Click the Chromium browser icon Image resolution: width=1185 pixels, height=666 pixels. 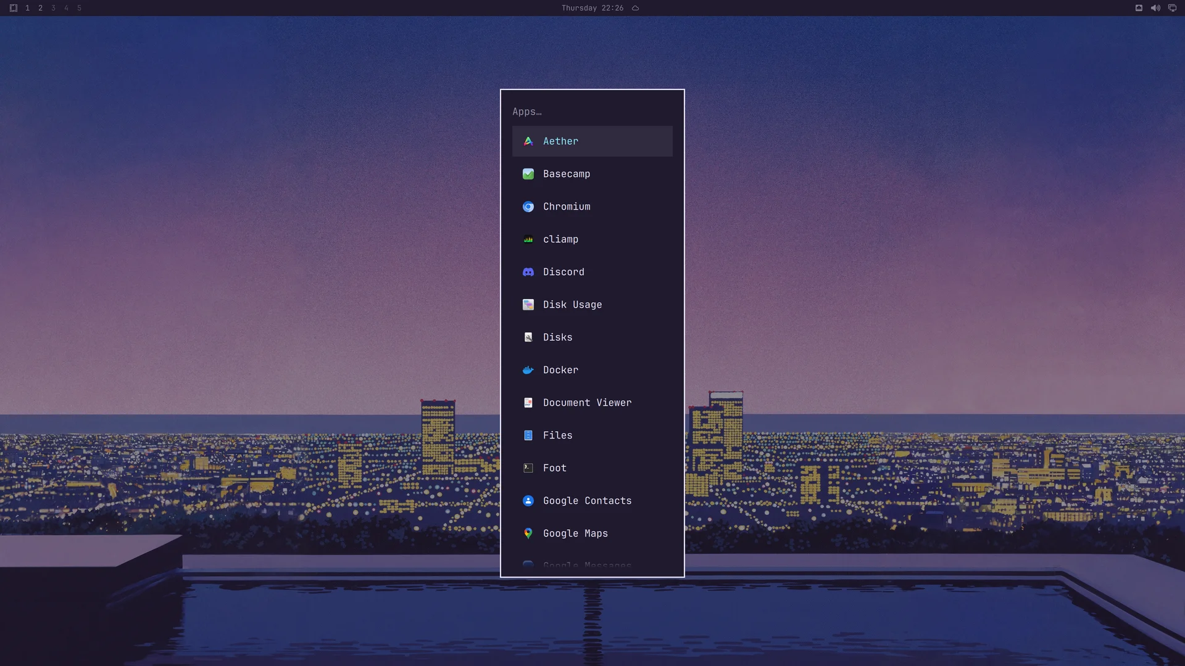pyautogui.click(x=528, y=207)
